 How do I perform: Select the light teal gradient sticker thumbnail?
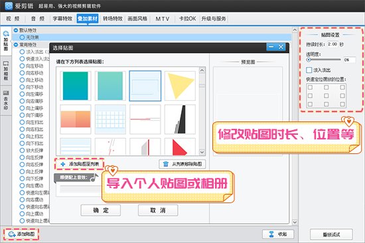(110, 86)
